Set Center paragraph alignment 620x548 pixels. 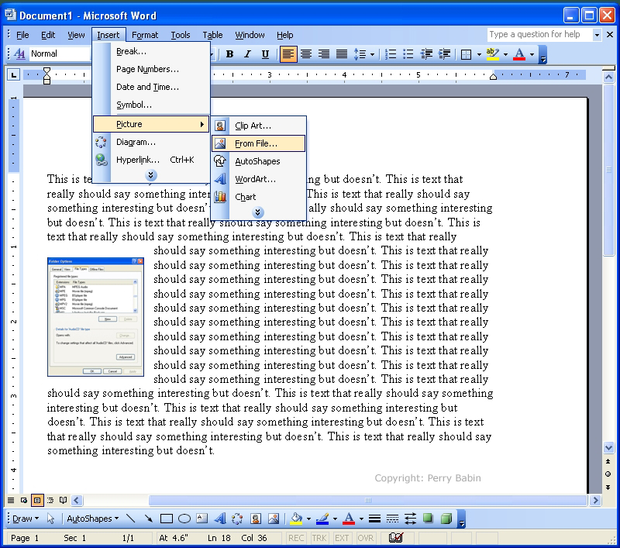click(x=305, y=53)
